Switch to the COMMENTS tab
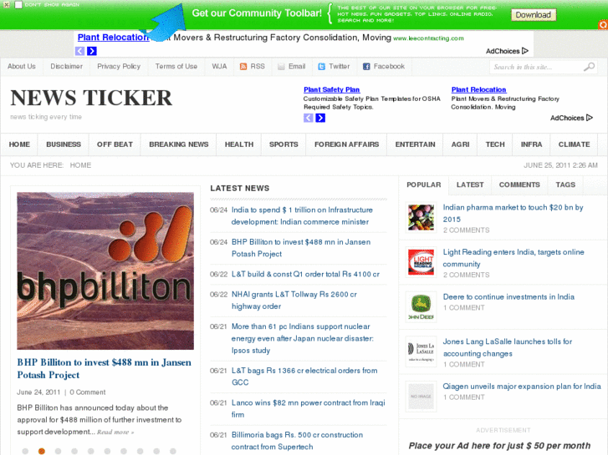The image size is (608, 455). [x=519, y=185]
